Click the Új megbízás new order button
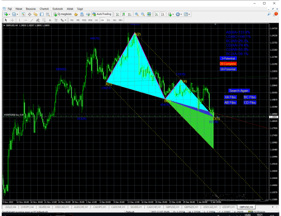 (63, 14)
